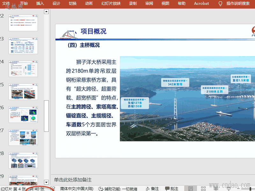Click the zoom slider handle
This screenshot has height=191, width=255.
tap(251, 188)
